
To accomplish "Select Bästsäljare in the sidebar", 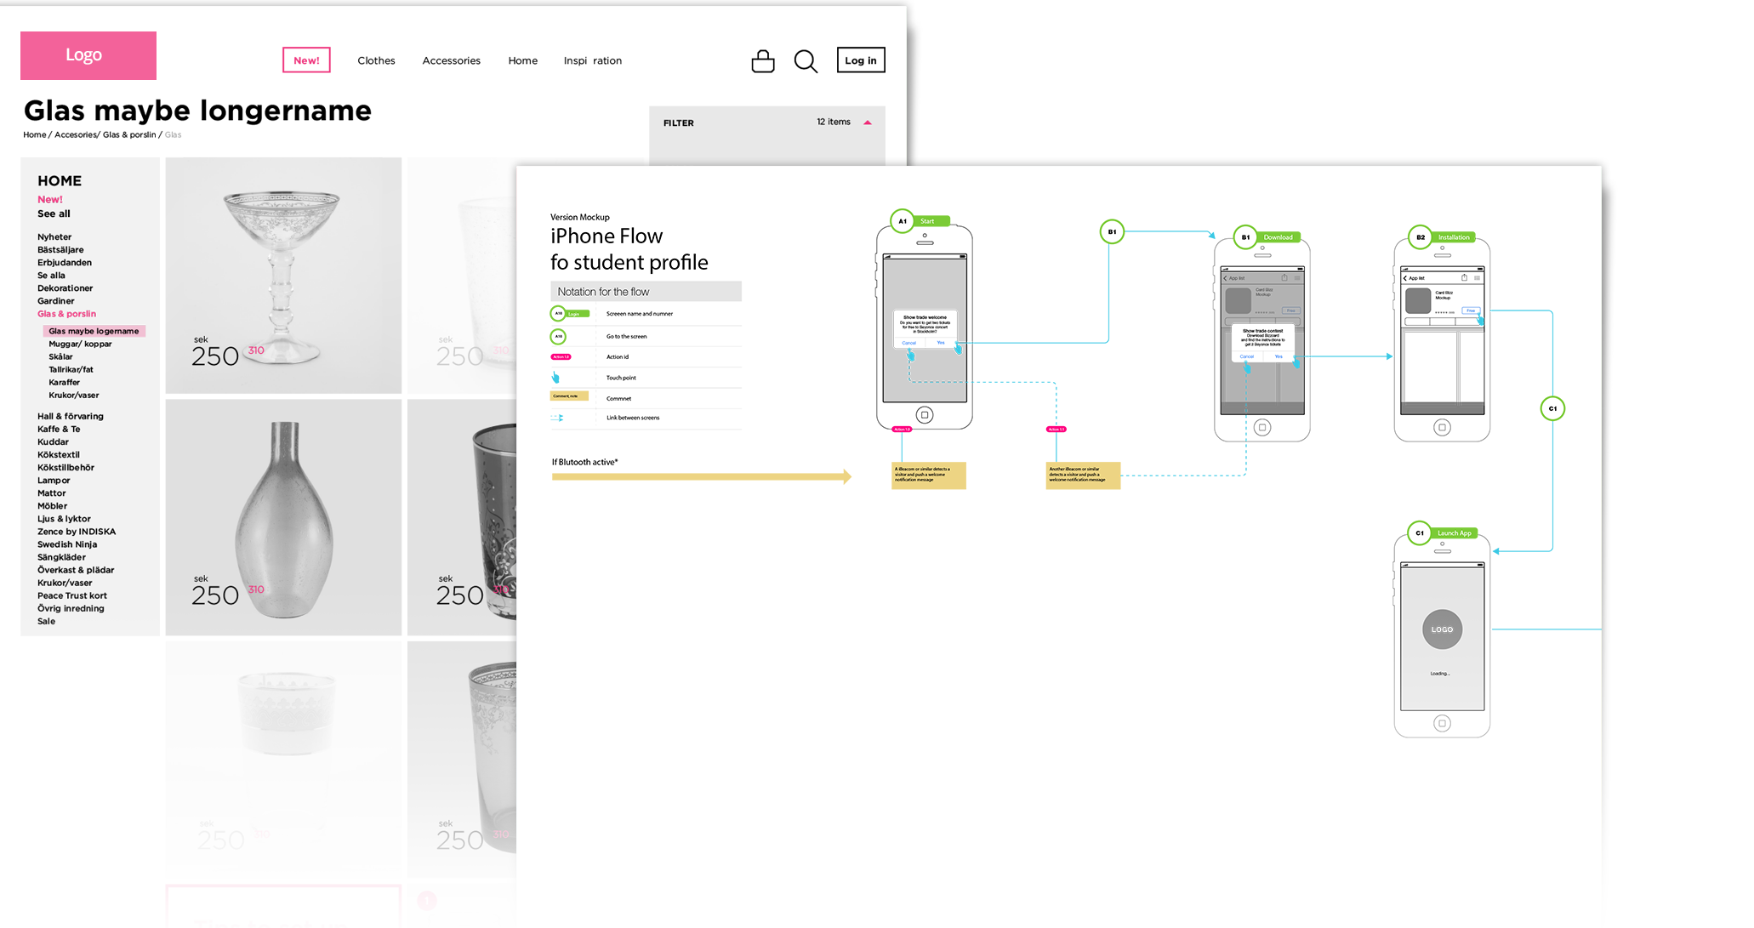I will tap(60, 250).
